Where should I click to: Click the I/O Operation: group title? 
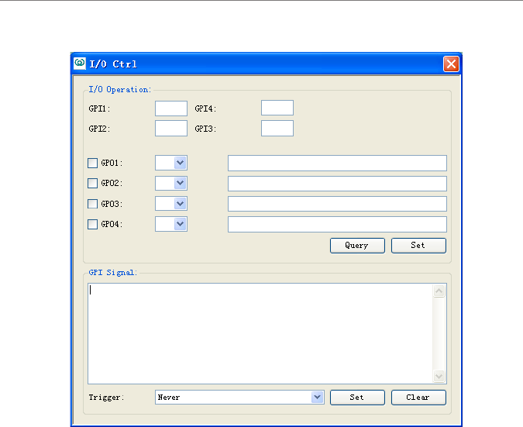pyautogui.click(x=120, y=89)
